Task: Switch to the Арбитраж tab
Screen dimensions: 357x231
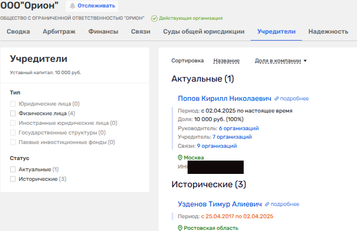Action: pos(59,31)
